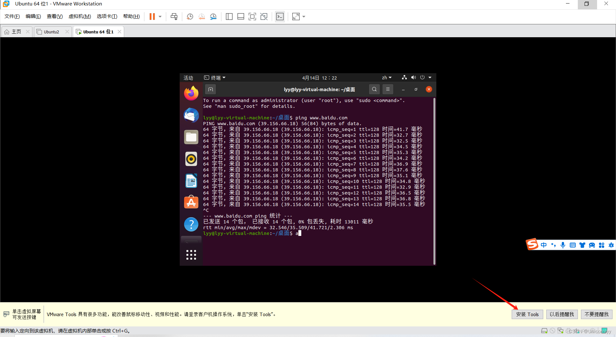Show all applications grid
This screenshot has height=337, width=616.
191,255
